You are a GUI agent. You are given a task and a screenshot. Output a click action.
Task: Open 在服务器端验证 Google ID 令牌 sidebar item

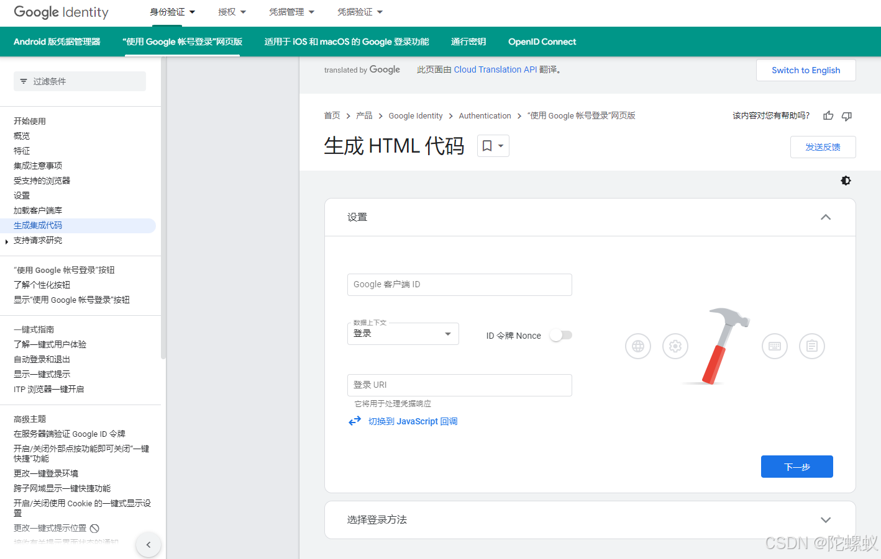coord(70,434)
